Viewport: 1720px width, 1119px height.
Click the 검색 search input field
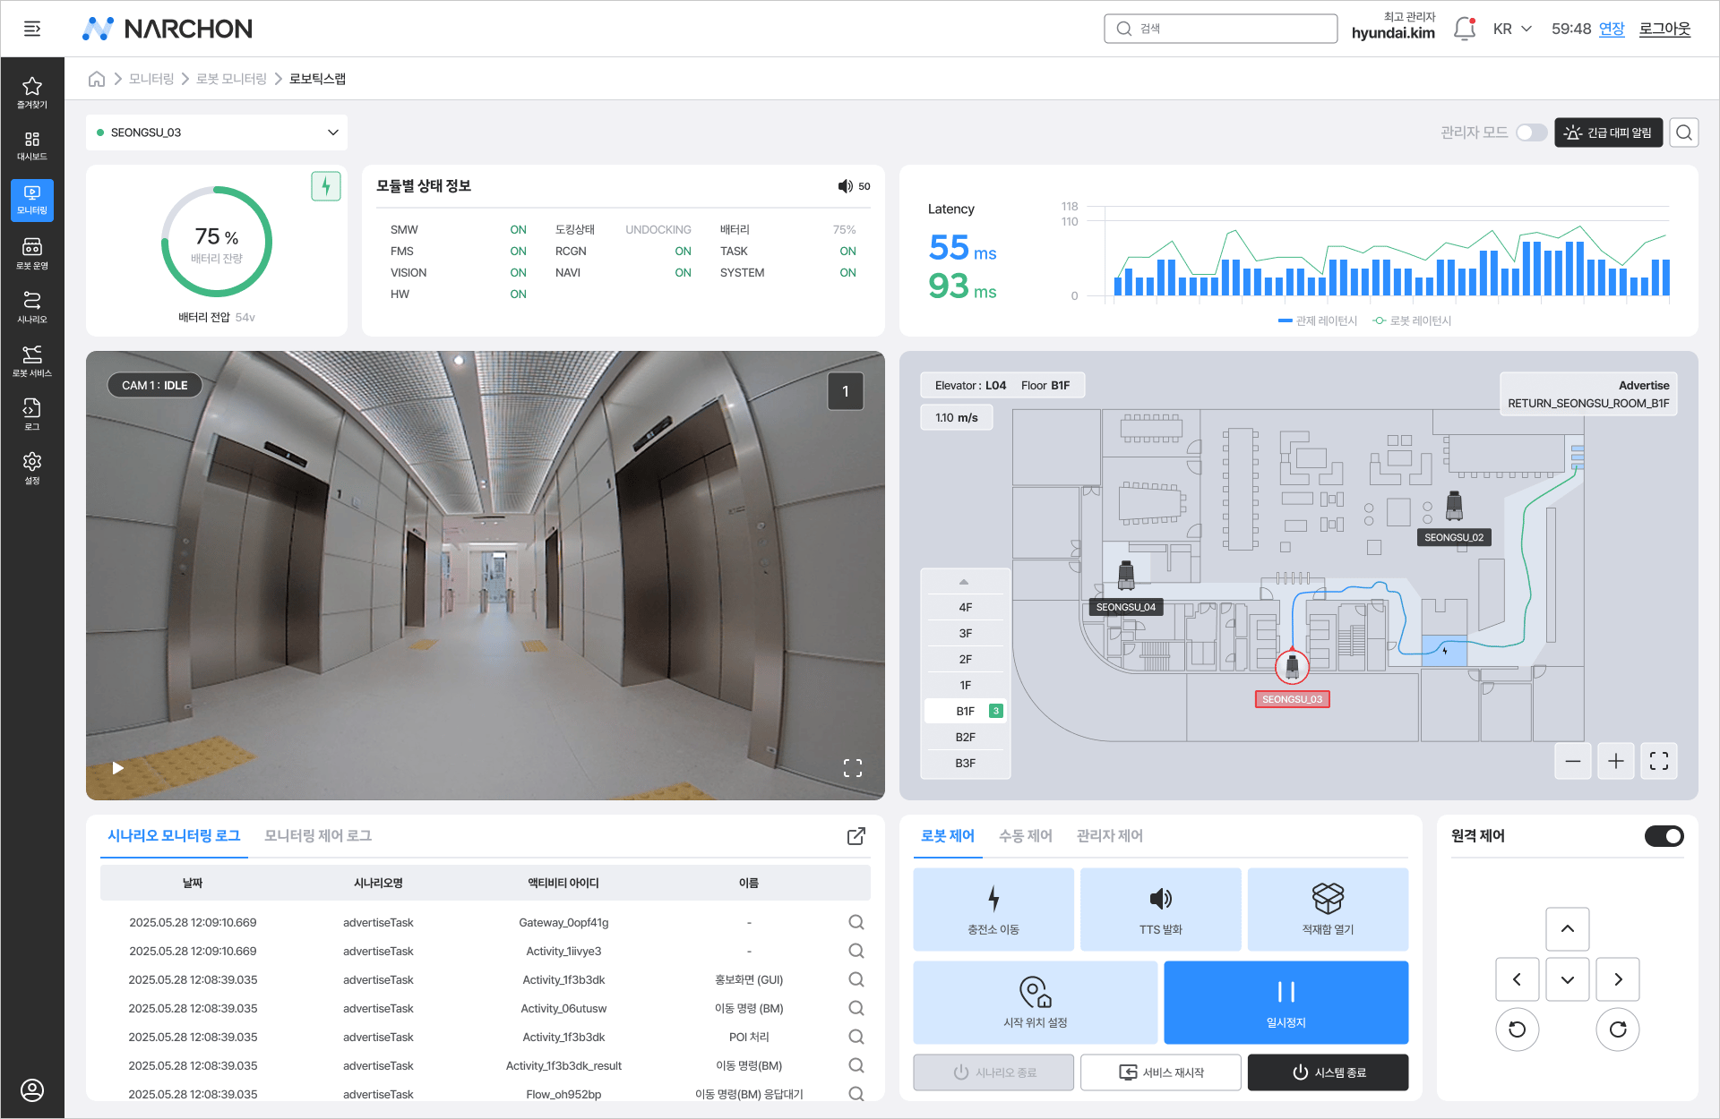click(1221, 29)
